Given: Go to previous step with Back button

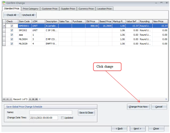Looking at the screenshot, I should tap(119, 128).
